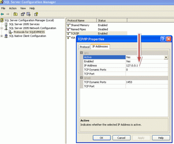Viewport: 174px width, 144px height.
Task: Collapse the IPAll section
Action: click(82, 78)
